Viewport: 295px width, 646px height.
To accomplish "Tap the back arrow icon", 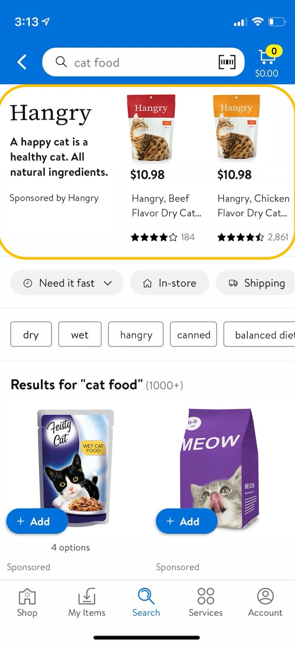I will (x=22, y=62).
